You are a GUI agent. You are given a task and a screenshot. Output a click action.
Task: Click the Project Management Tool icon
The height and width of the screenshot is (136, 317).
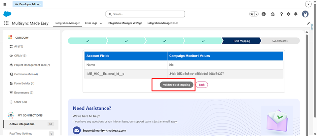pos(11,65)
